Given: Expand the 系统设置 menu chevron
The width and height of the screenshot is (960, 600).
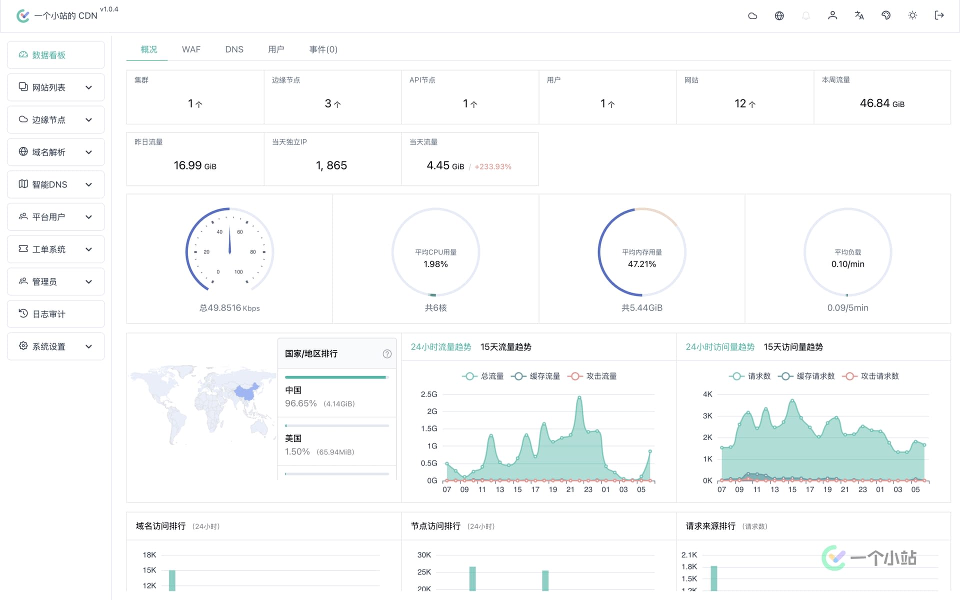Looking at the screenshot, I should [x=88, y=346].
